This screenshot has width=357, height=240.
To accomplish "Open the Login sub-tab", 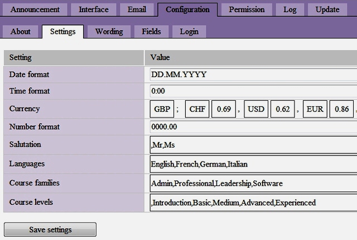I will [x=189, y=32].
